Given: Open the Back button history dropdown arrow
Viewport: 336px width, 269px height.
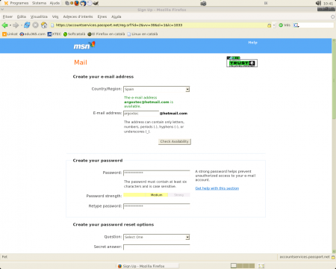Looking at the screenshot, I should tap(10, 25).
